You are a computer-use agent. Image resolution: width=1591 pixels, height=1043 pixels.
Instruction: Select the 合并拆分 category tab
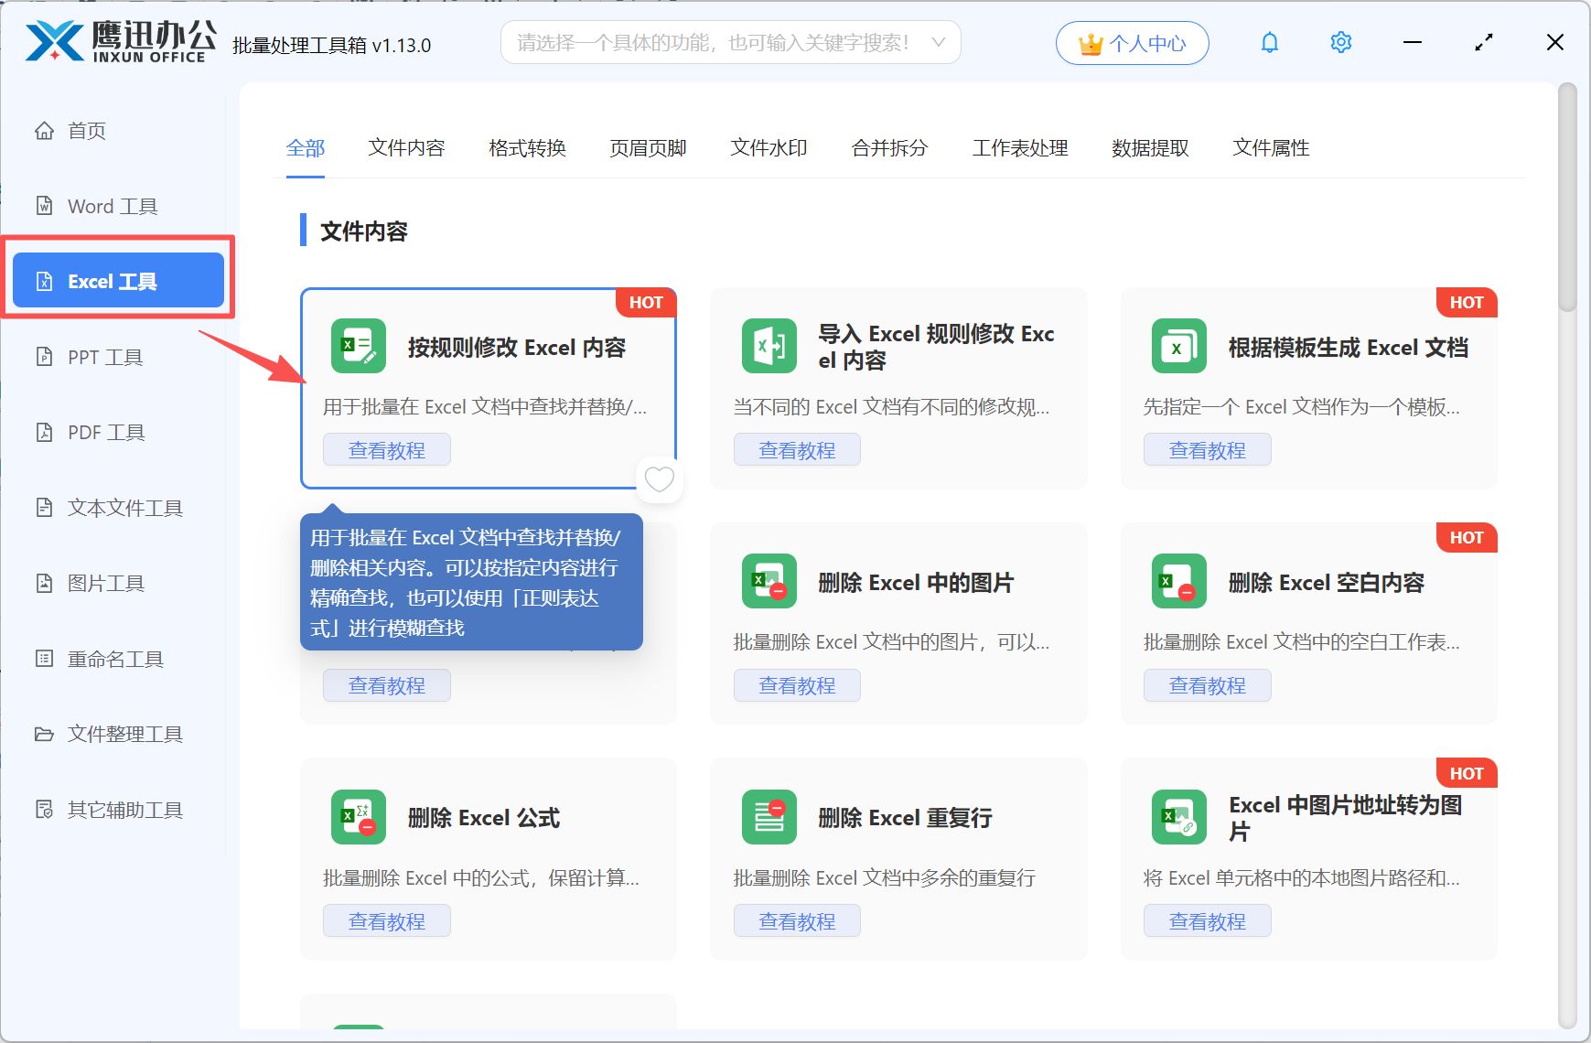[x=888, y=147]
